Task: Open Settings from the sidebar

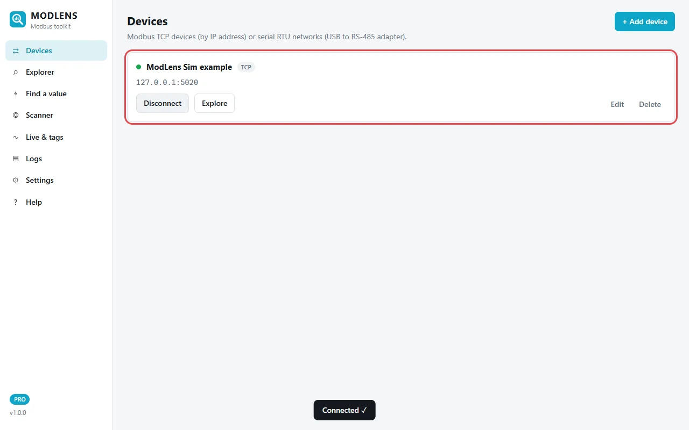Action: click(x=56, y=180)
